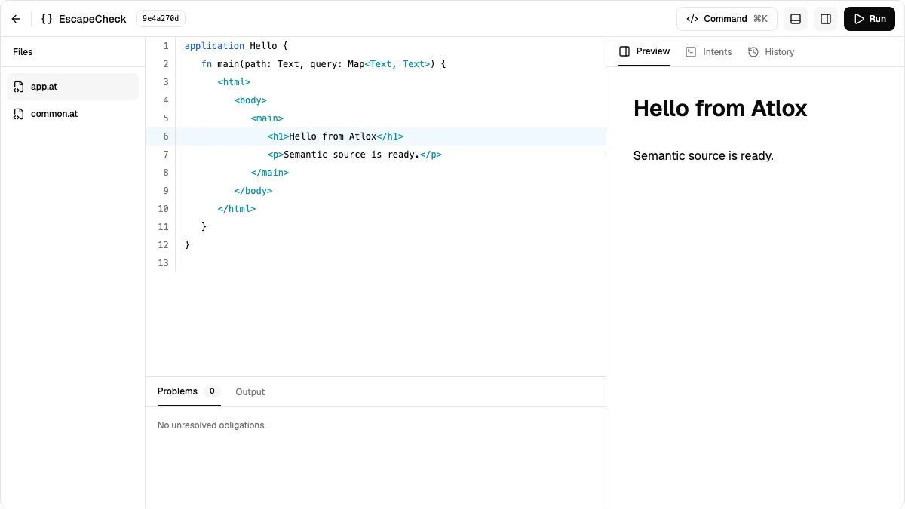Click the opening <body> tag line
Screen dimensions: 905x509
[250, 100]
